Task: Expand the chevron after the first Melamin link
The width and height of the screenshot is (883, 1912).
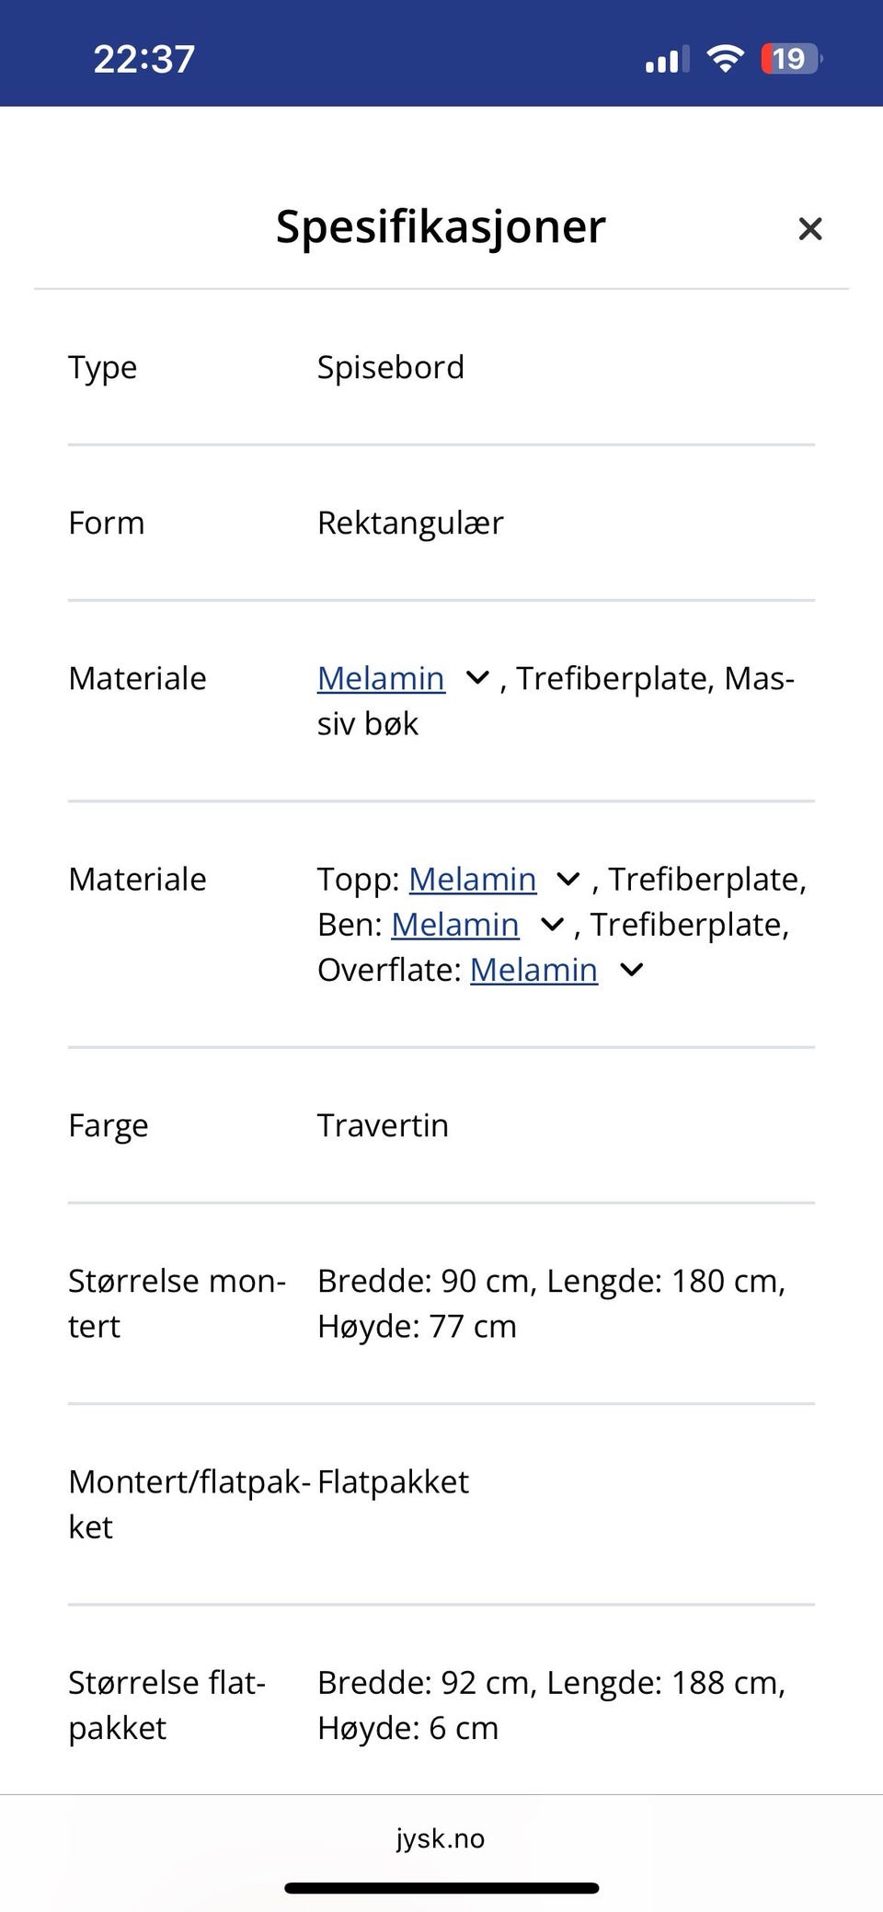Action: (x=477, y=679)
